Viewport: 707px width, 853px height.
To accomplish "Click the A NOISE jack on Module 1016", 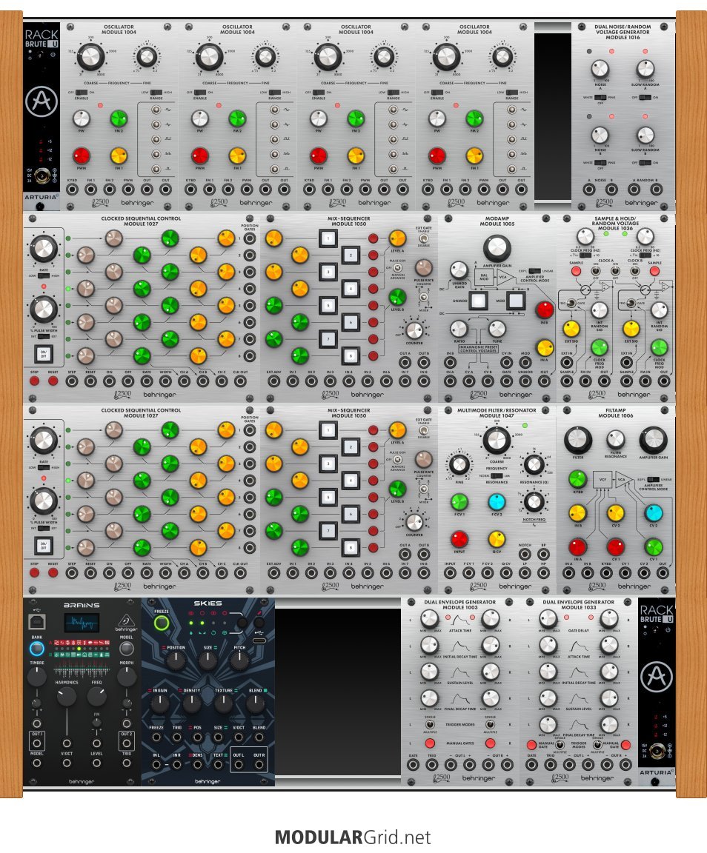I will pyautogui.click(x=589, y=190).
